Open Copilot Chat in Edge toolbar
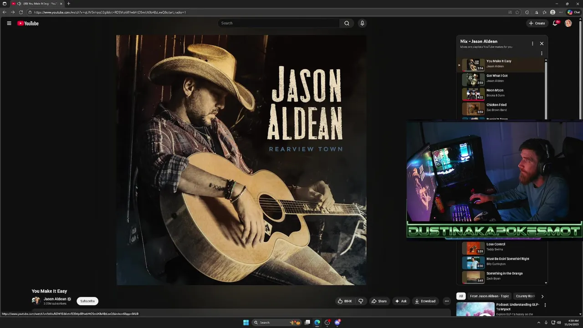The image size is (583, 328). coord(573,12)
